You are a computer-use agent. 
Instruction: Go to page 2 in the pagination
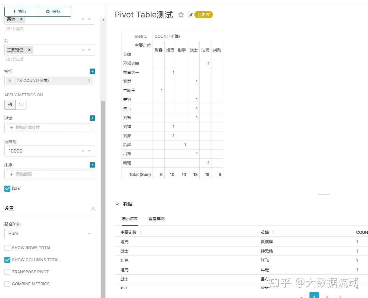327,296
